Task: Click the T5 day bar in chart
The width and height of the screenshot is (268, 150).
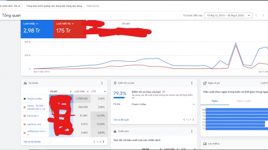Action: tap(235, 122)
